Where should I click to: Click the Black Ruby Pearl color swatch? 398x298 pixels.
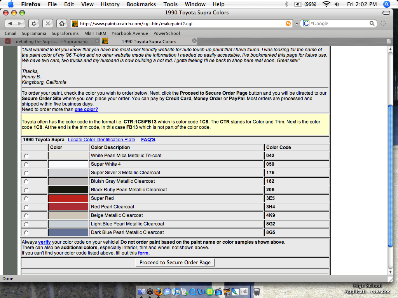coord(68,189)
